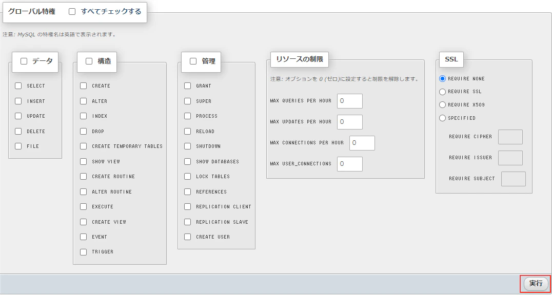Tick the INDEX privilege checkbox
The image size is (552, 299).
(84, 116)
